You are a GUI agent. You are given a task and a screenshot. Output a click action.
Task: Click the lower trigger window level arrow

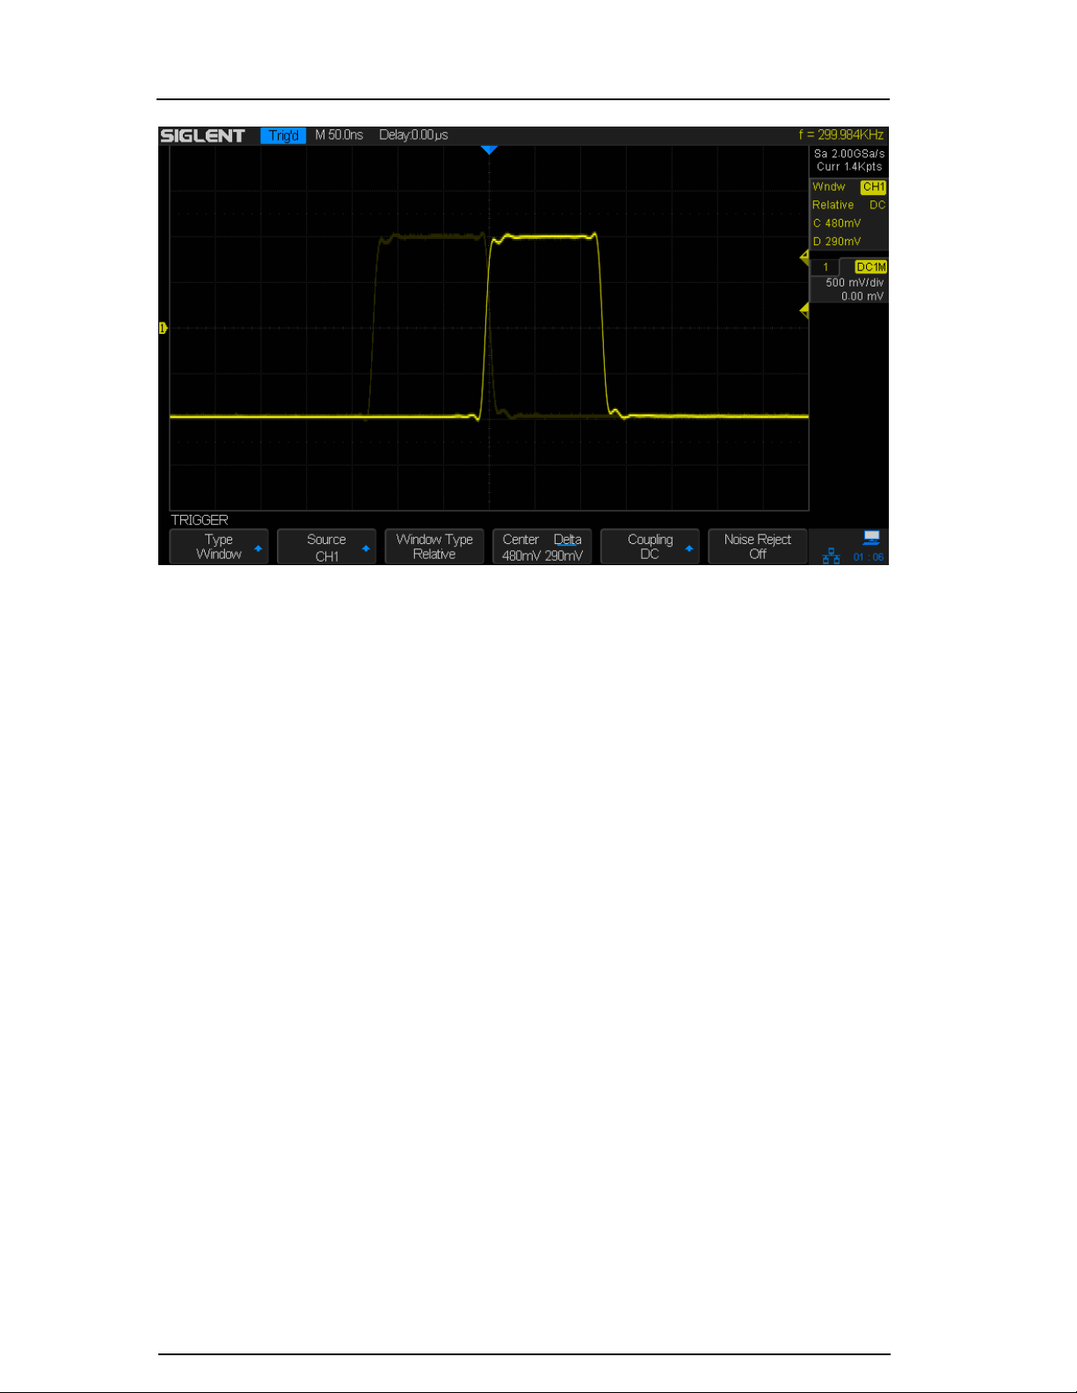[804, 310]
